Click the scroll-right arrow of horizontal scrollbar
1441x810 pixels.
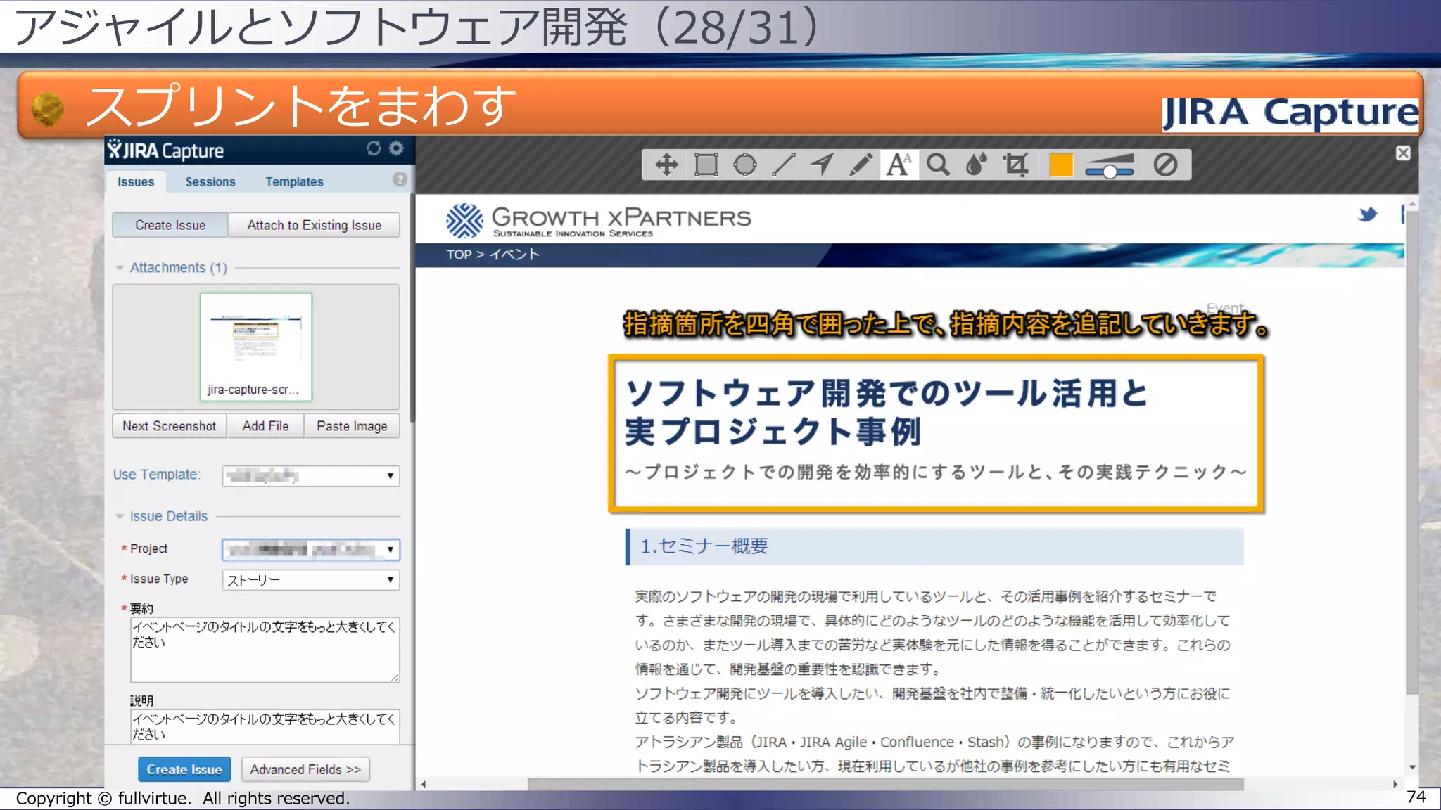(x=1395, y=784)
